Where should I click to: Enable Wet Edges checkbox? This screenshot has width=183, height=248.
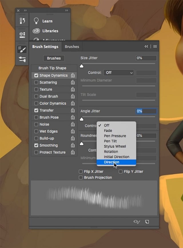(x=36, y=131)
